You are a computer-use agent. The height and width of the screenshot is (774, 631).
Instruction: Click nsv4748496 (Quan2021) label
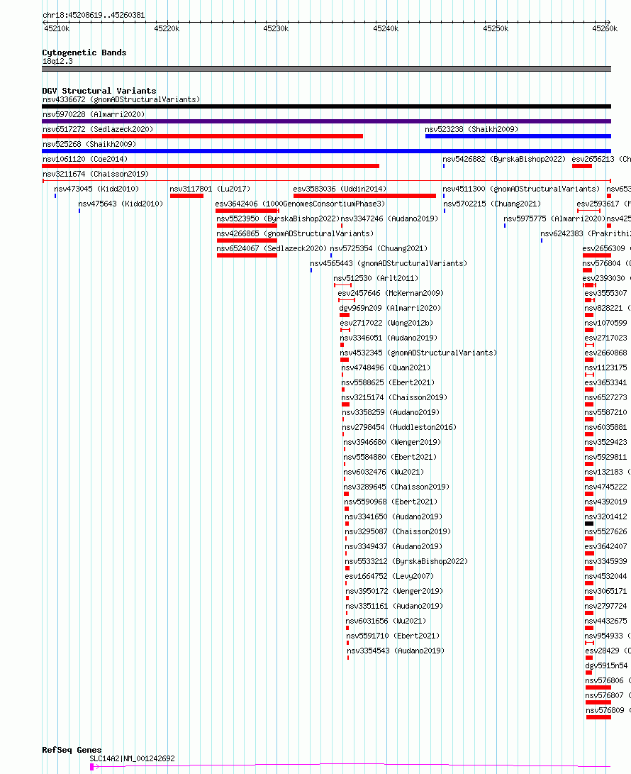click(386, 366)
